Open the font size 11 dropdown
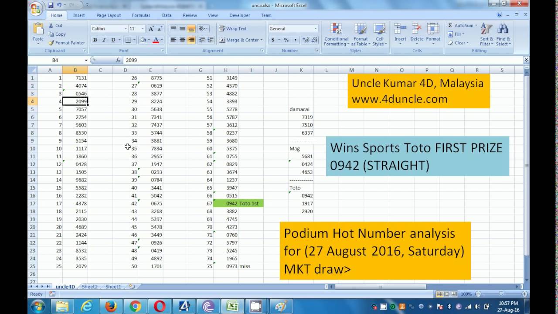The image size is (558, 314). coord(143,29)
